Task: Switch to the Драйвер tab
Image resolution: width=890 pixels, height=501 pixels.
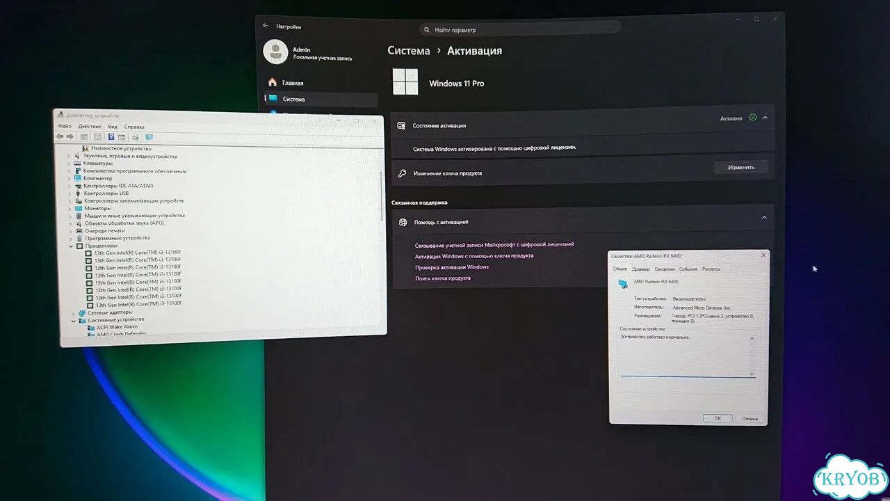Action: click(x=641, y=269)
